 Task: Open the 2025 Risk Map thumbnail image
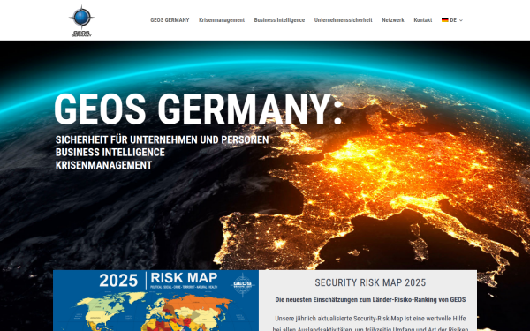pos(155,300)
